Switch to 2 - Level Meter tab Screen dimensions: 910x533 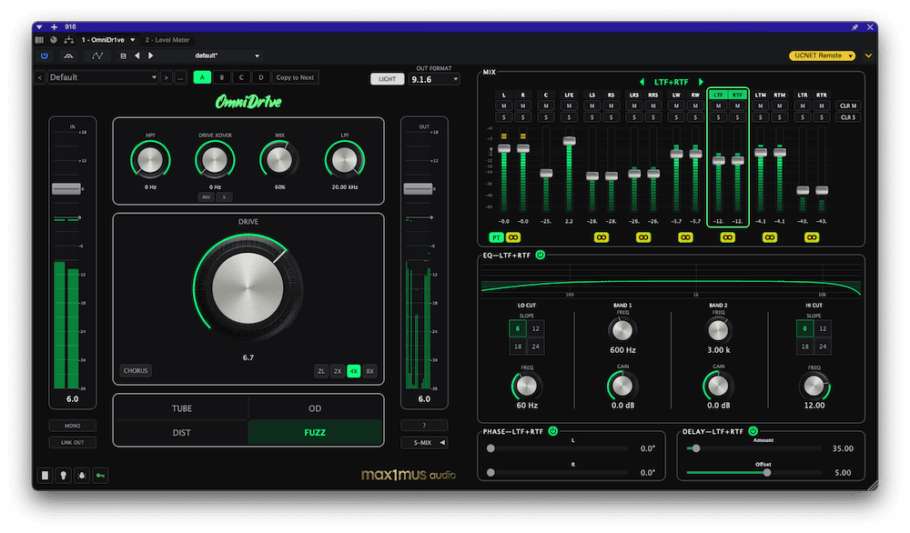tap(167, 40)
